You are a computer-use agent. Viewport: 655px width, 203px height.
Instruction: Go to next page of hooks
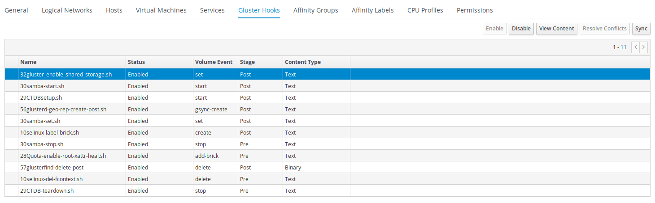644,47
